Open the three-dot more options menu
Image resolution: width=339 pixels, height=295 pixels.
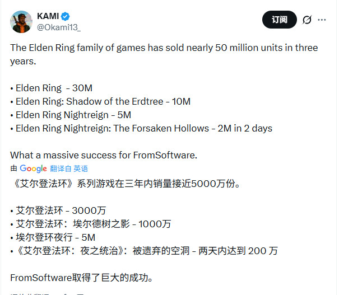pyautogui.click(x=322, y=20)
